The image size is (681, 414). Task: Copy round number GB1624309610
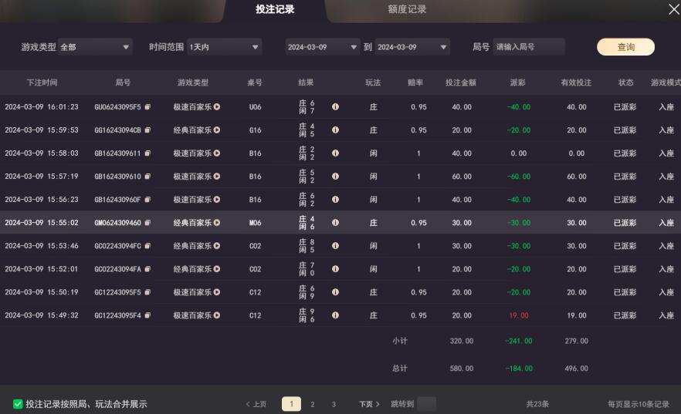[147, 177]
